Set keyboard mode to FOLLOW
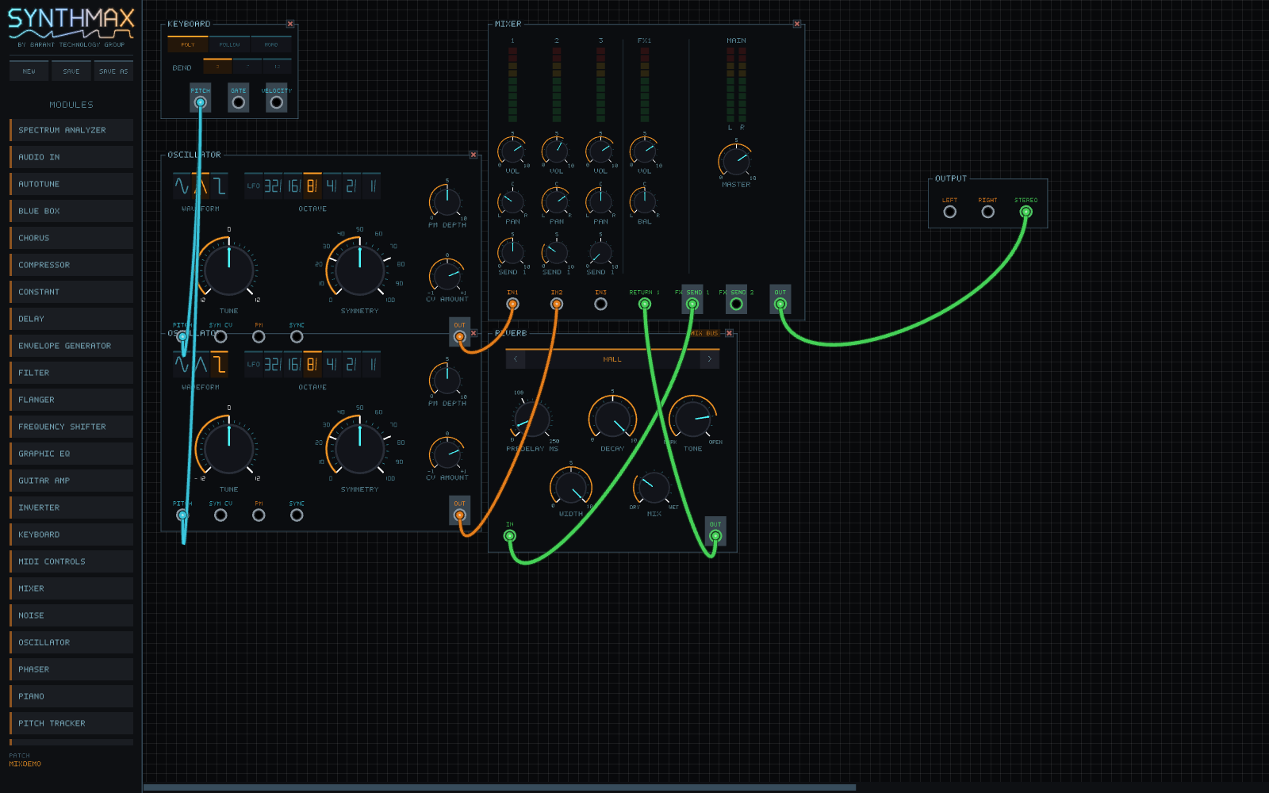Viewport: 1269px width, 793px height. pos(229,44)
